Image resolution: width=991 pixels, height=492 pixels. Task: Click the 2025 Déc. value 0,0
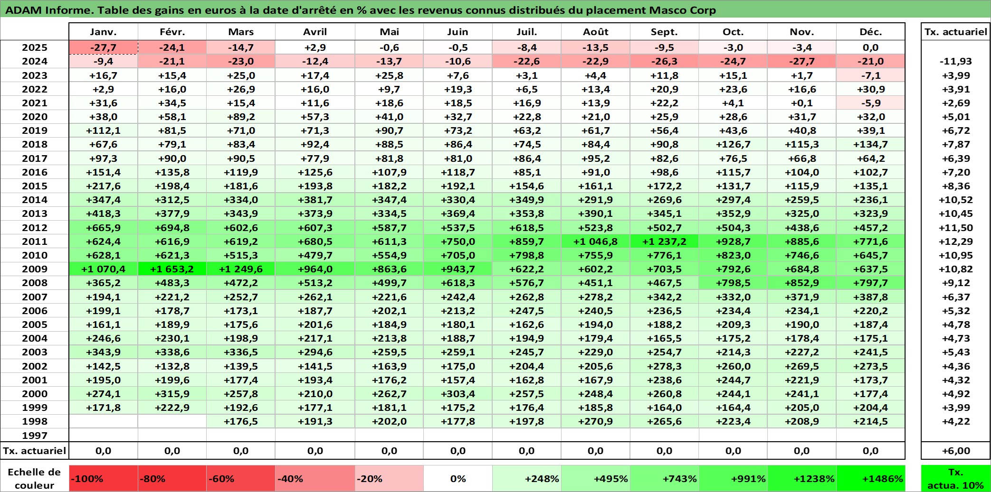point(870,47)
